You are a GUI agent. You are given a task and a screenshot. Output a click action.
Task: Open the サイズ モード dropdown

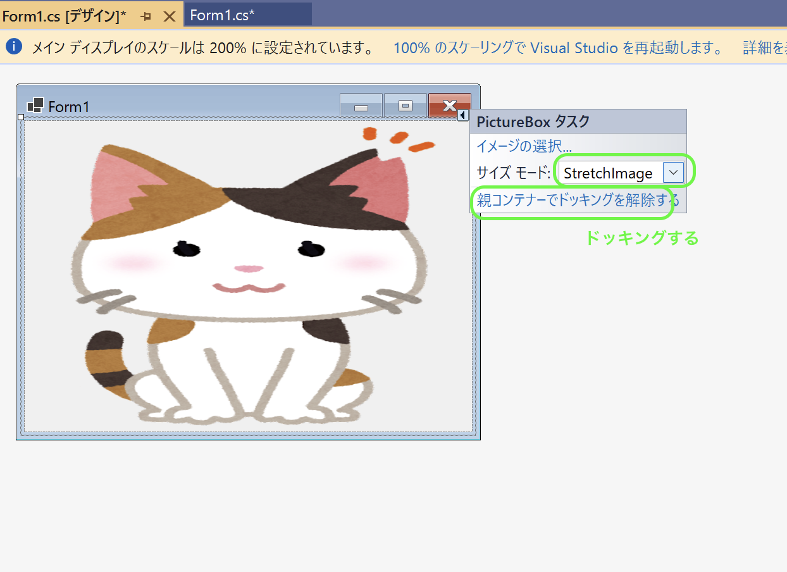pos(672,172)
